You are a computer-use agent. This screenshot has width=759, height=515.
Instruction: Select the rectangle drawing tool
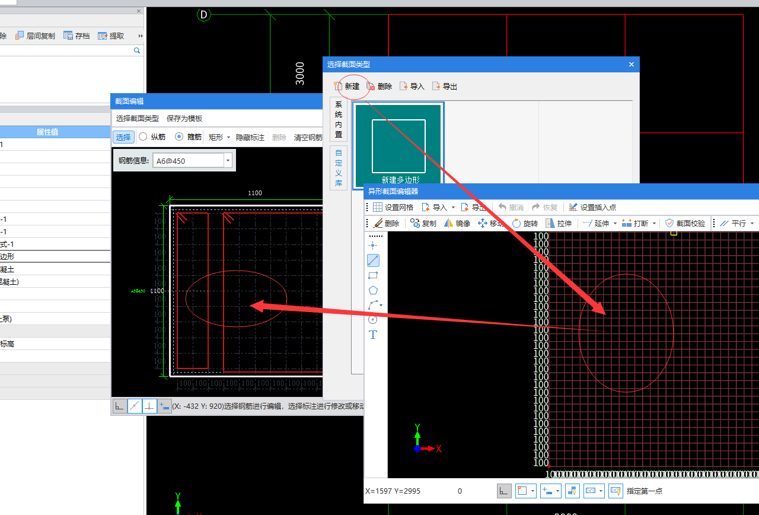[x=373, y=275]
